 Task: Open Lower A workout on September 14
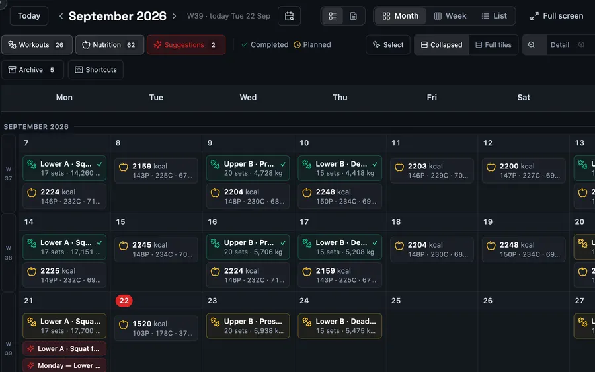[x=65, y=247]
